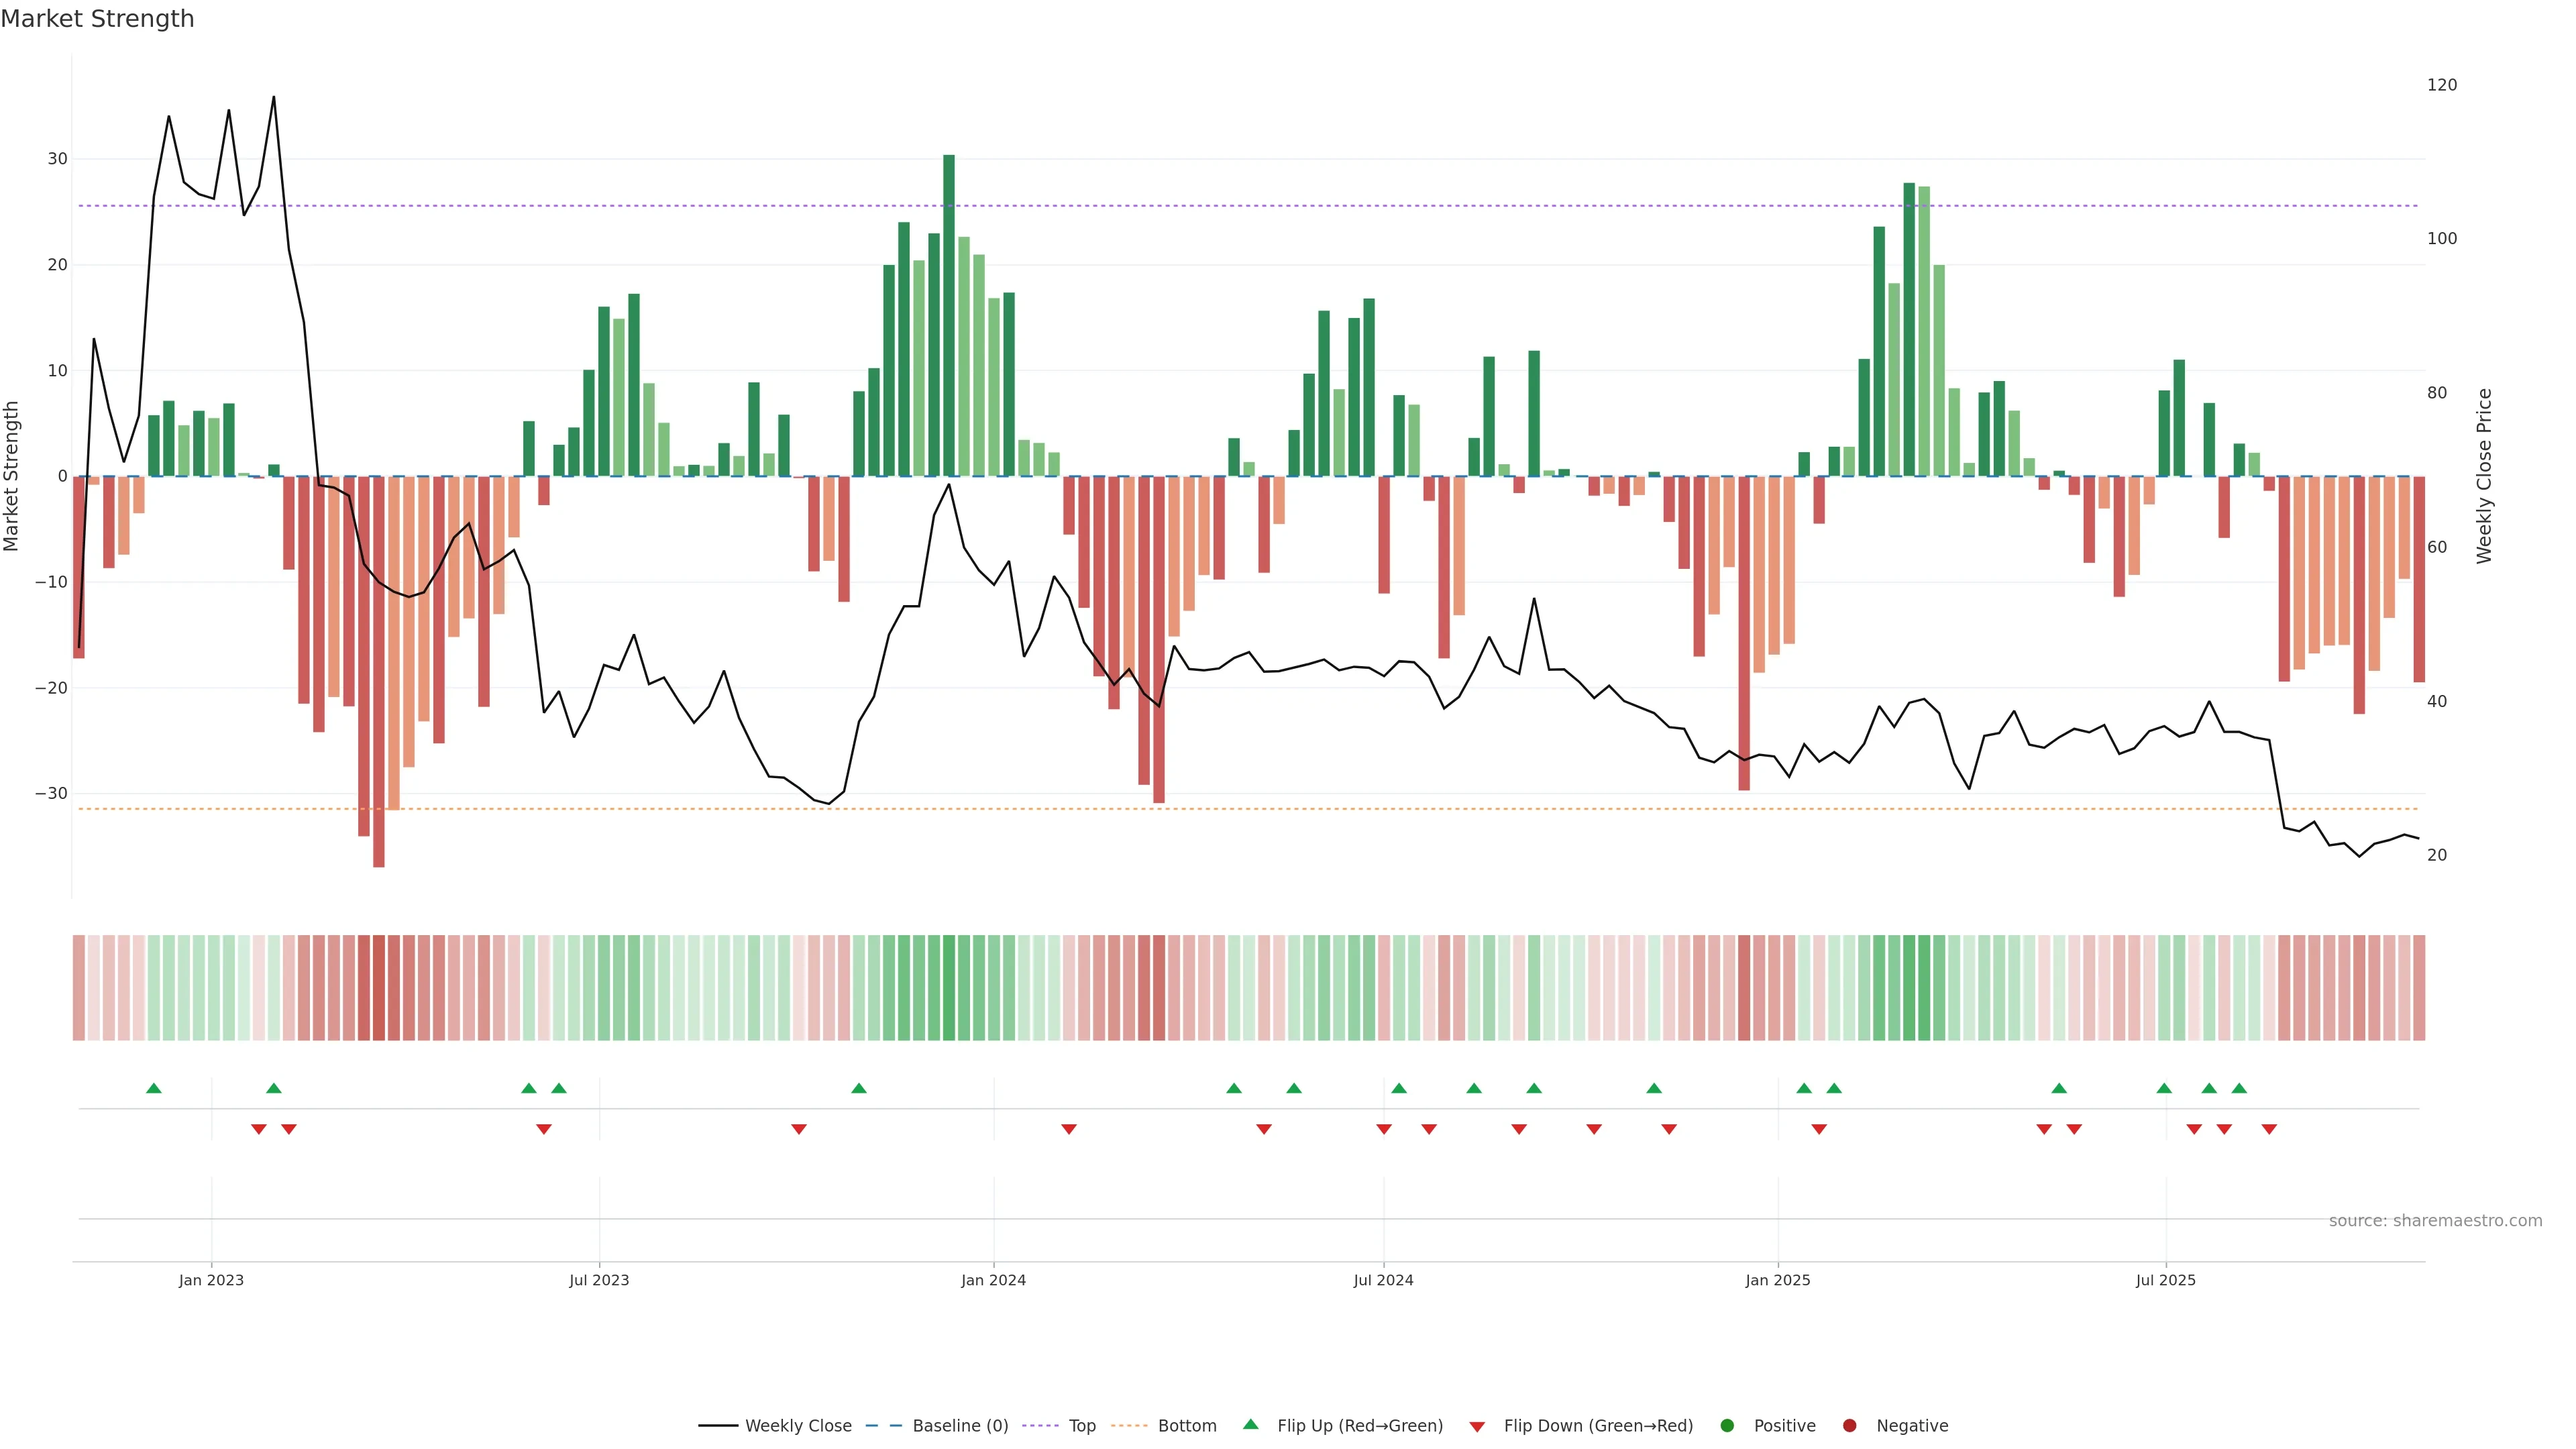
Task: Click the Market Strength chart title
Action: coord(97,19)
